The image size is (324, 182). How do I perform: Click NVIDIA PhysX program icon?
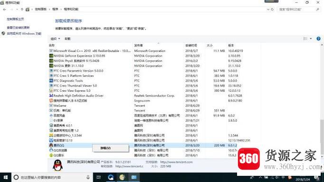click(51, 61)
